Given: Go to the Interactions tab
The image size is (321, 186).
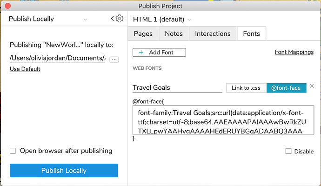Looking at the screenshot, I should [x=213, y=34].
